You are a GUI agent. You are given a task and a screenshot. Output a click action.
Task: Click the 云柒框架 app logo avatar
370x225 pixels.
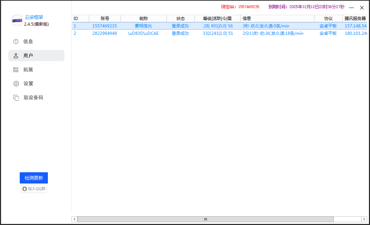17,20
